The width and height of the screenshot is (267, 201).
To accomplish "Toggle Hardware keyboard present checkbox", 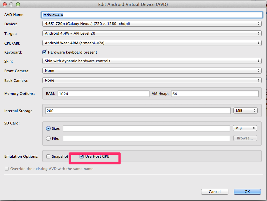I will [x=44, y=52].
